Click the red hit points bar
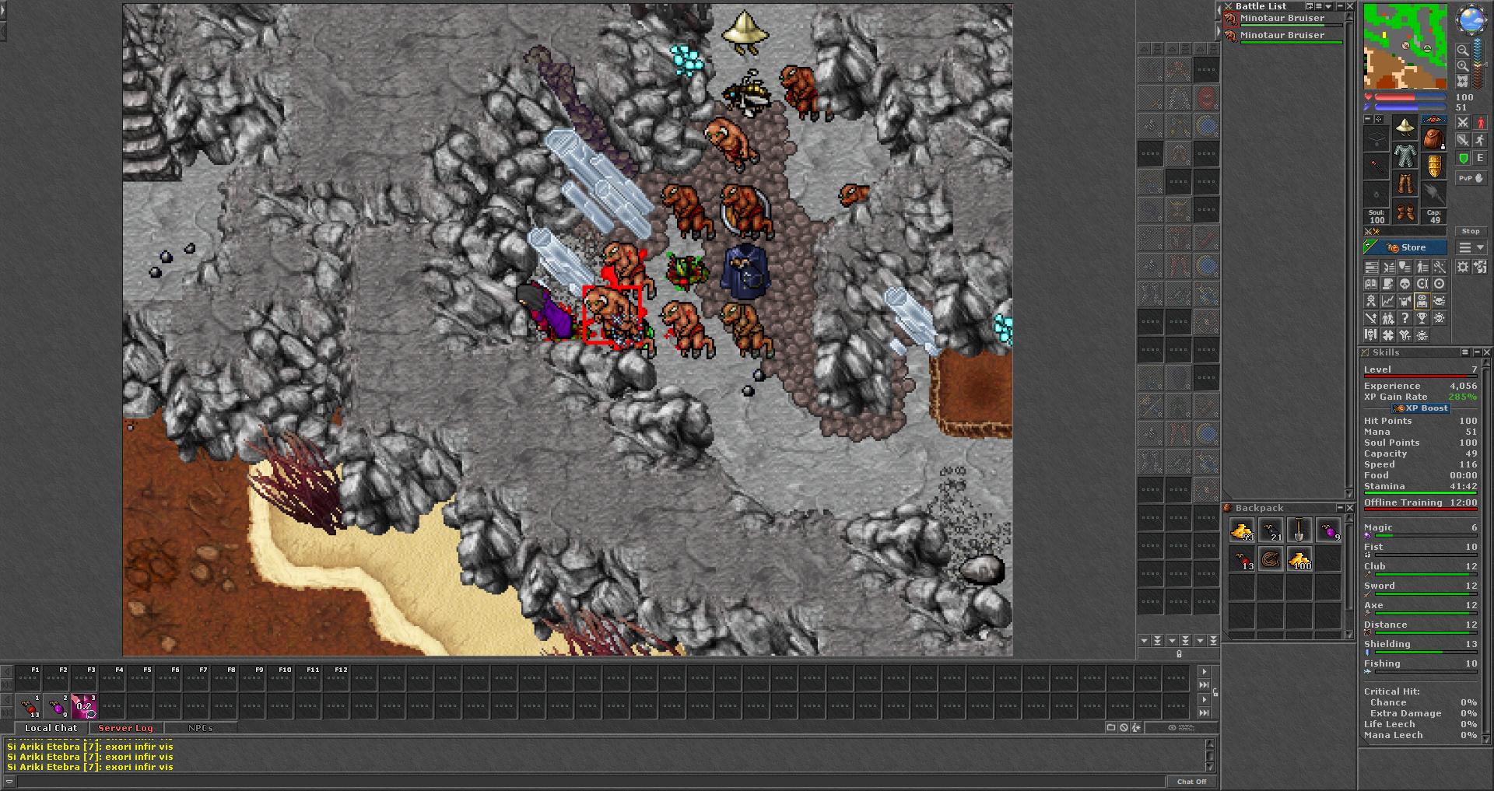This screenshot has width=1494, height=791. pyautogui.click(x=1410, y=97)
